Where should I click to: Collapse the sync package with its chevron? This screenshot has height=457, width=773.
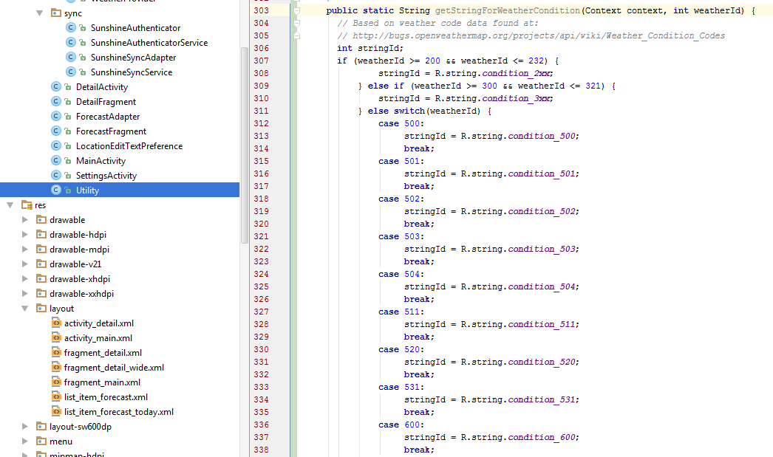click(41, 13)
